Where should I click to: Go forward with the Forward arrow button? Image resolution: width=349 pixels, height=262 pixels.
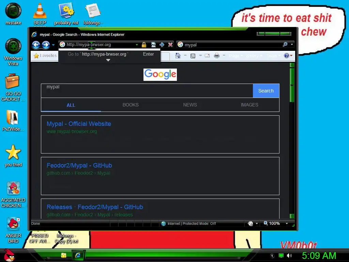[x=46, y=45]
